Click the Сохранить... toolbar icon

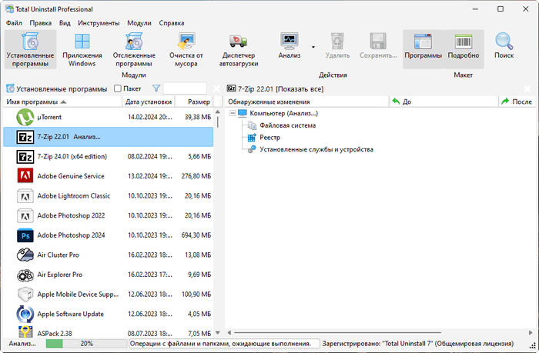(378, 45)
